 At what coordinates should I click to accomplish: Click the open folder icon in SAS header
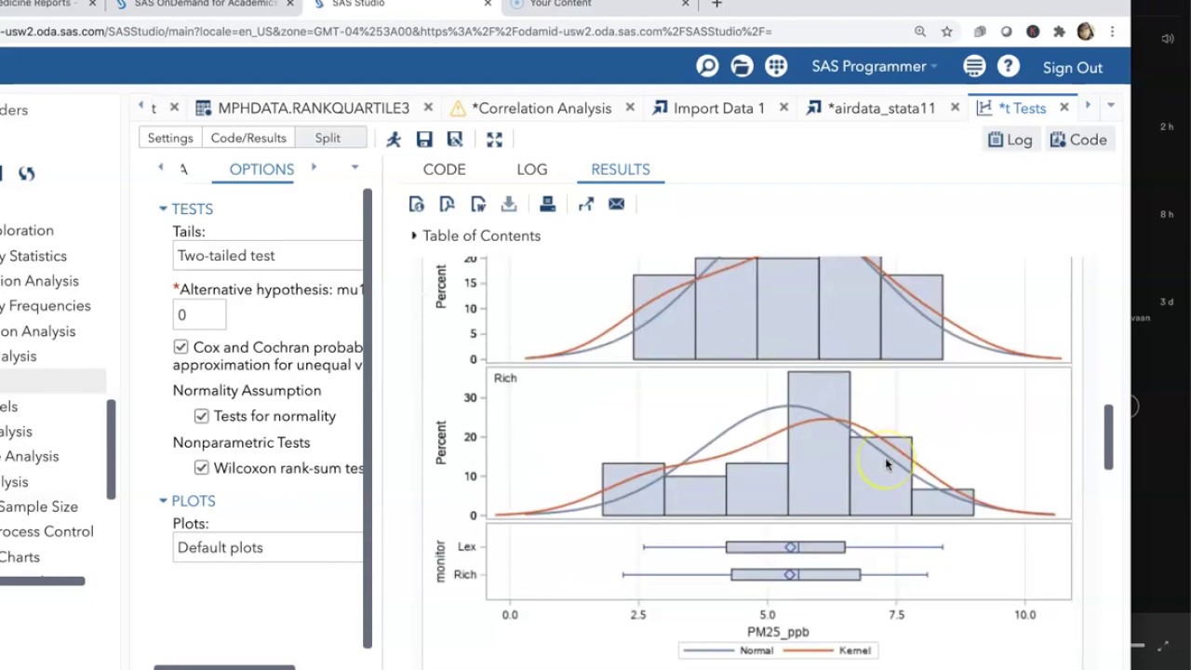(x=742, y=66)
